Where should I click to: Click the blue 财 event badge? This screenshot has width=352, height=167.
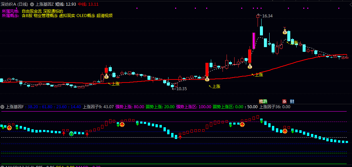292,101
